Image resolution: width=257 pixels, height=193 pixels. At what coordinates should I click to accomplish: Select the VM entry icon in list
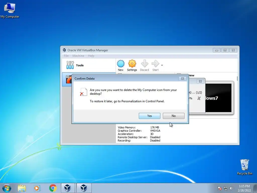coord(69,79)
